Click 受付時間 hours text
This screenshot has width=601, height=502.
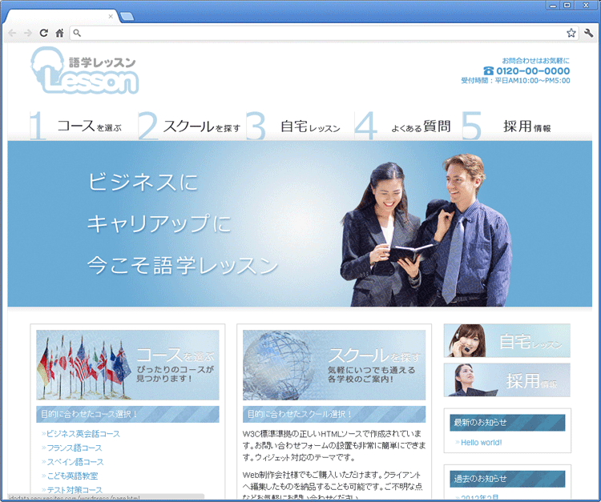pos(515,81)
